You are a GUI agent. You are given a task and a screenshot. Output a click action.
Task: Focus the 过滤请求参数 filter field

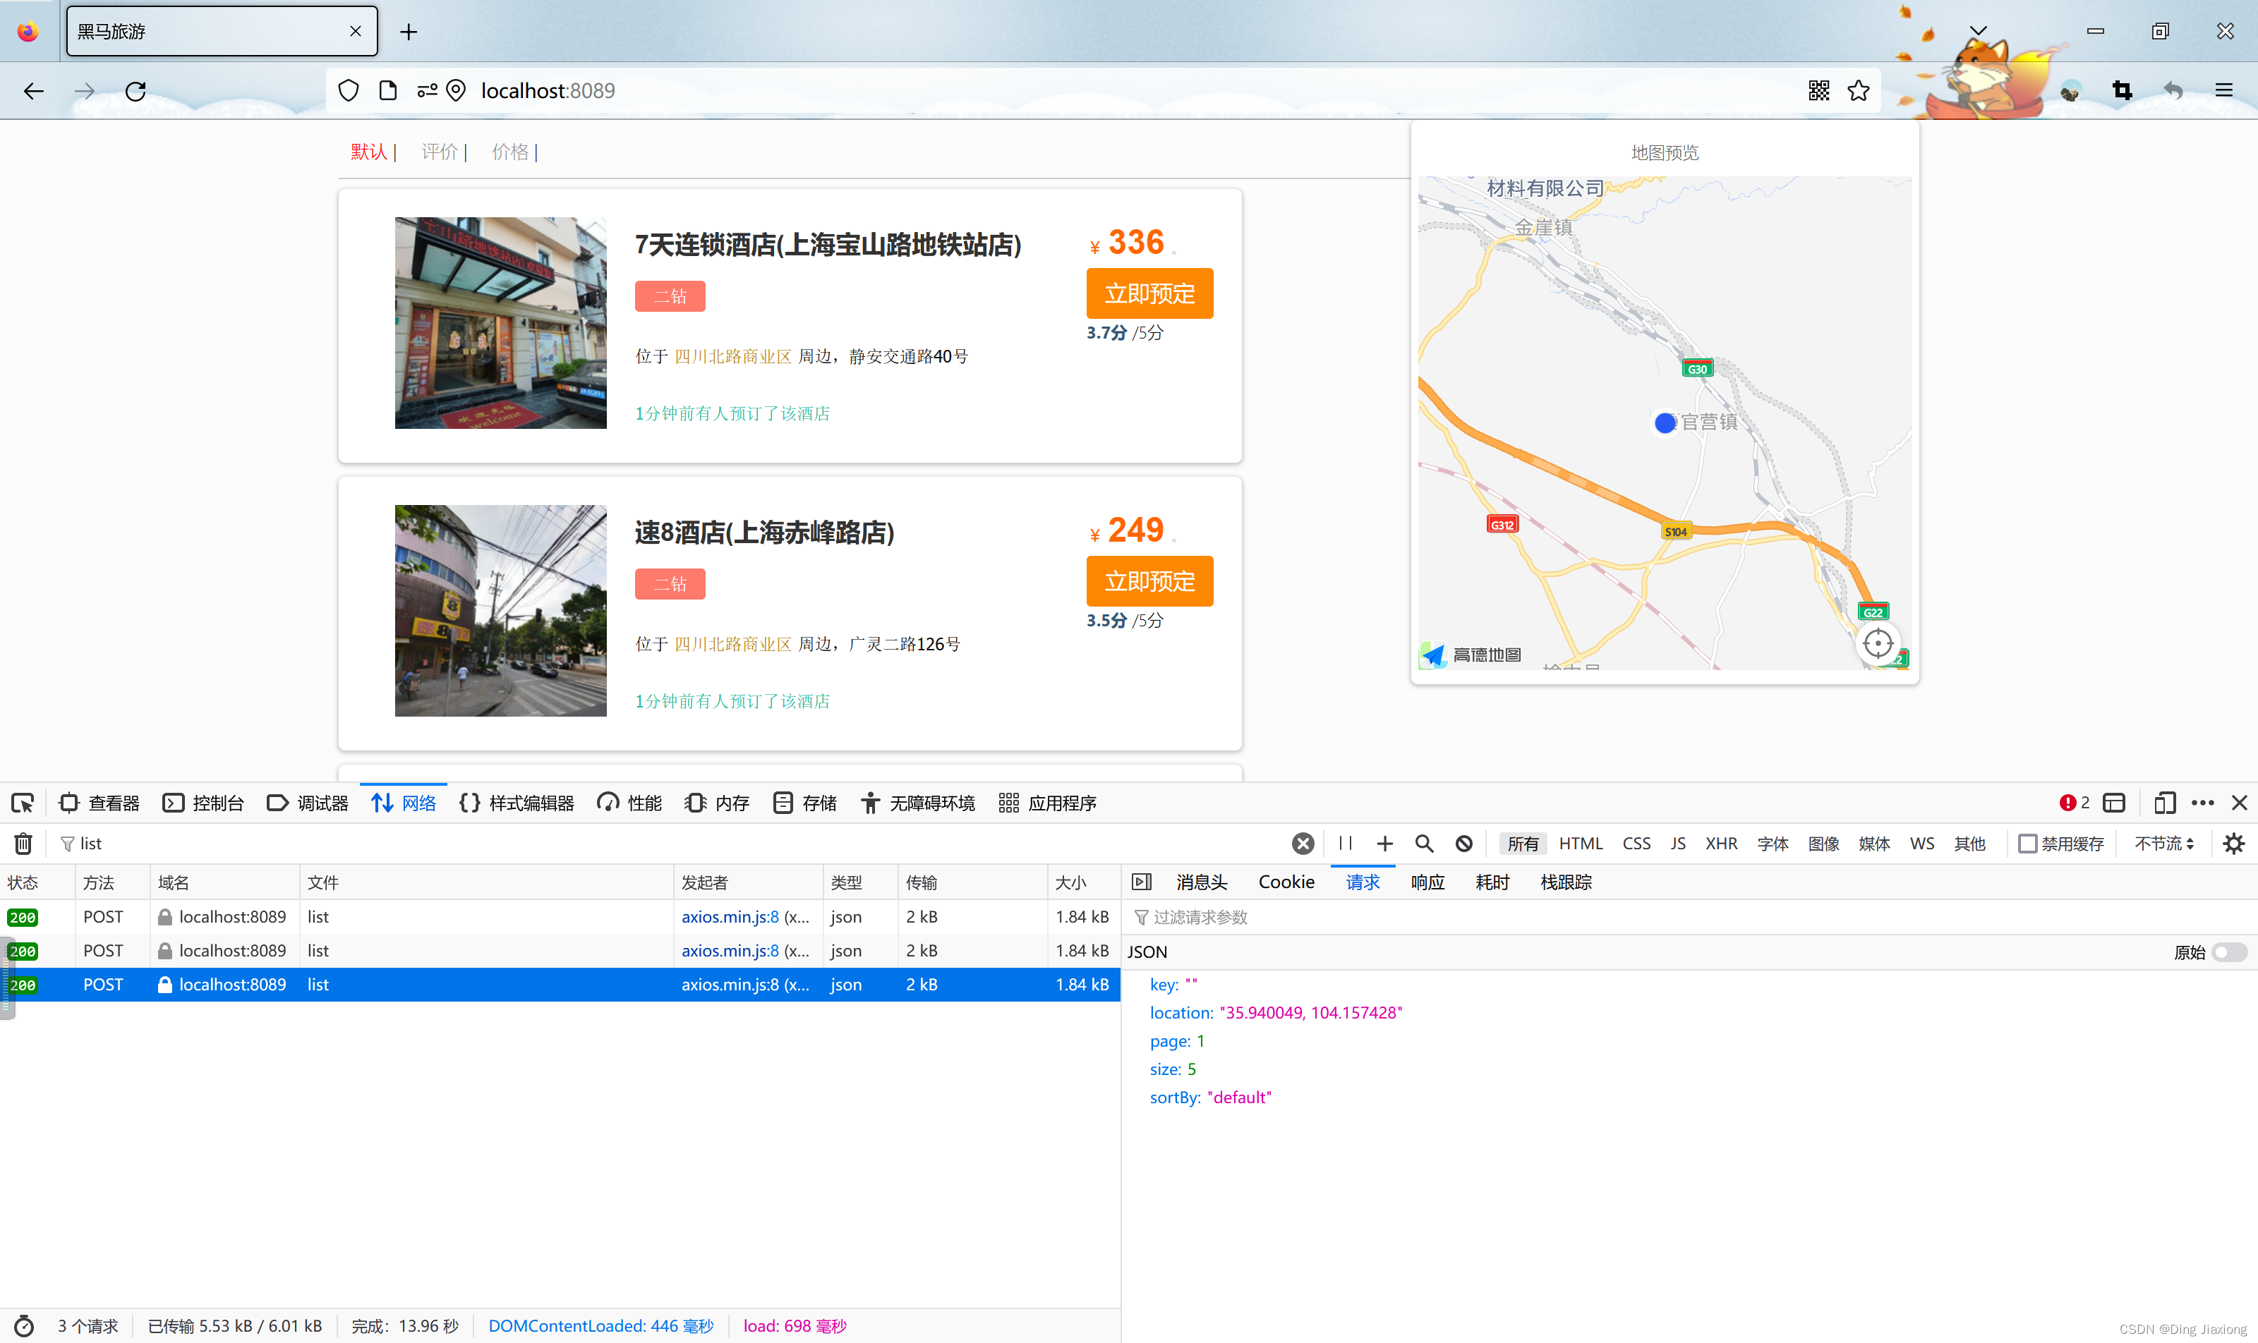coord(1689,918)
